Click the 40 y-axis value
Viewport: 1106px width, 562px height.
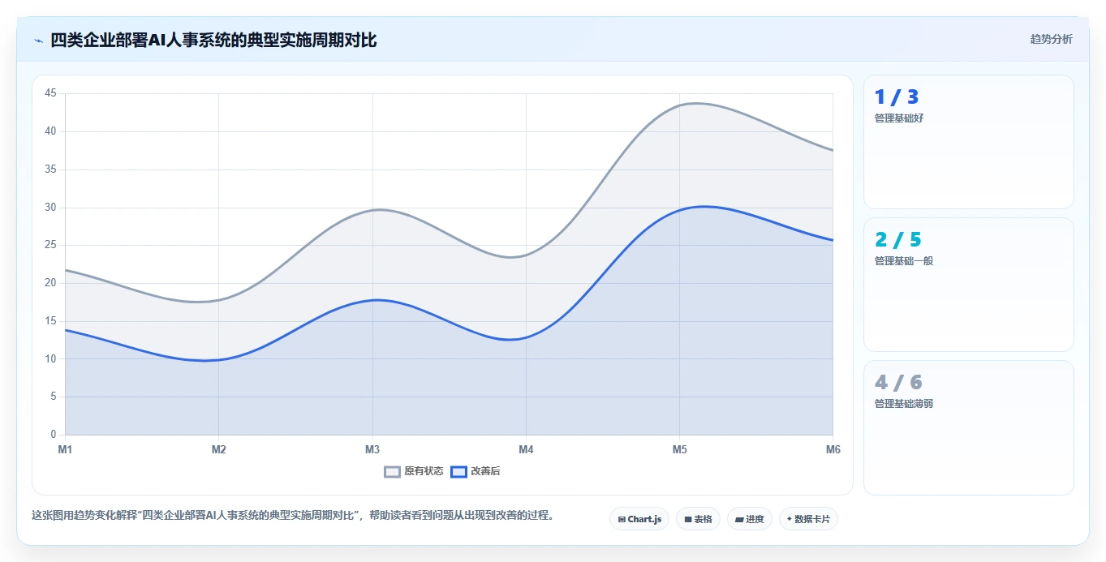(50, 131)
